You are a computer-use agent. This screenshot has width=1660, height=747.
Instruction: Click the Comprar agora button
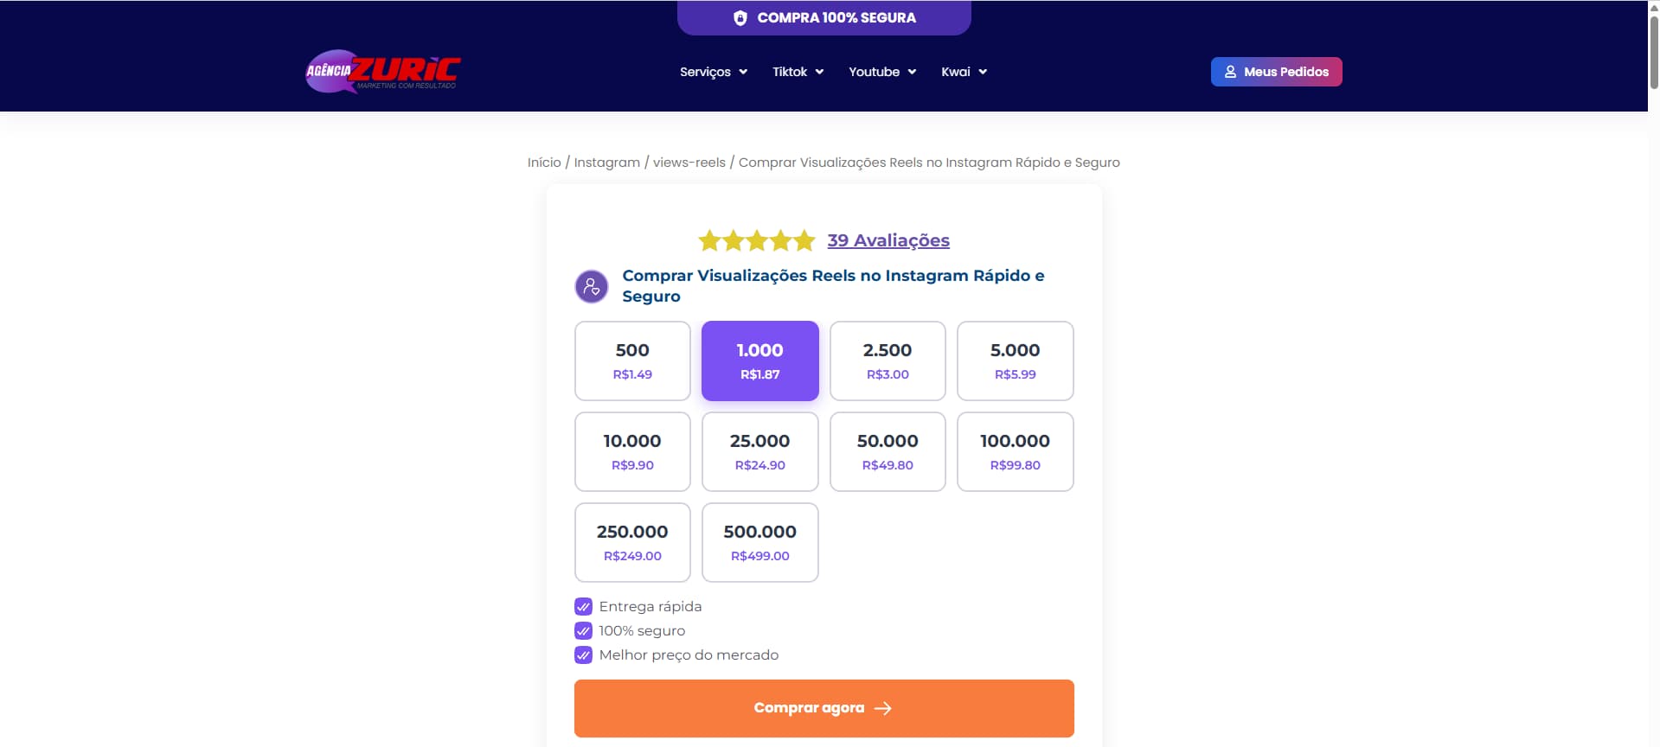click(x=823, y=707)
